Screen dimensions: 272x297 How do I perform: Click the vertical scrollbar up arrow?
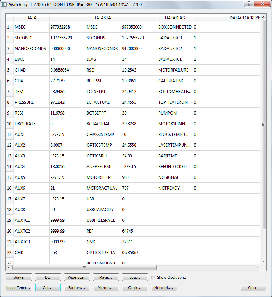pos(263,17)
